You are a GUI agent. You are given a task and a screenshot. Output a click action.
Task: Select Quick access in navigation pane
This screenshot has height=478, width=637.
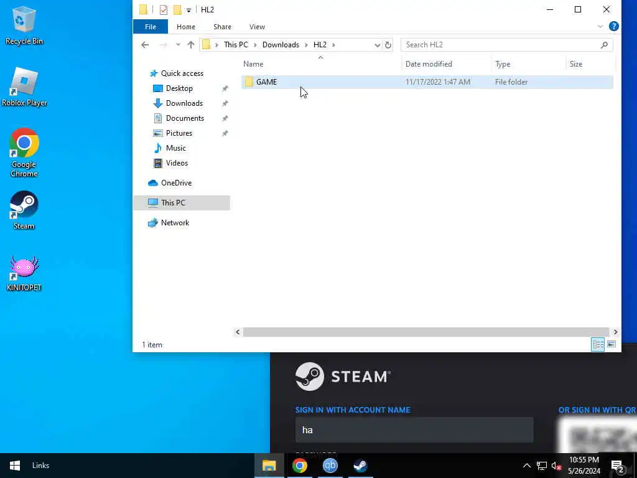tap(182, 73)
